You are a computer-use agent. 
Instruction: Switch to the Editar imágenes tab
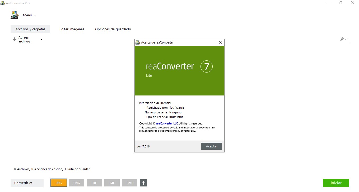[72, 29]
